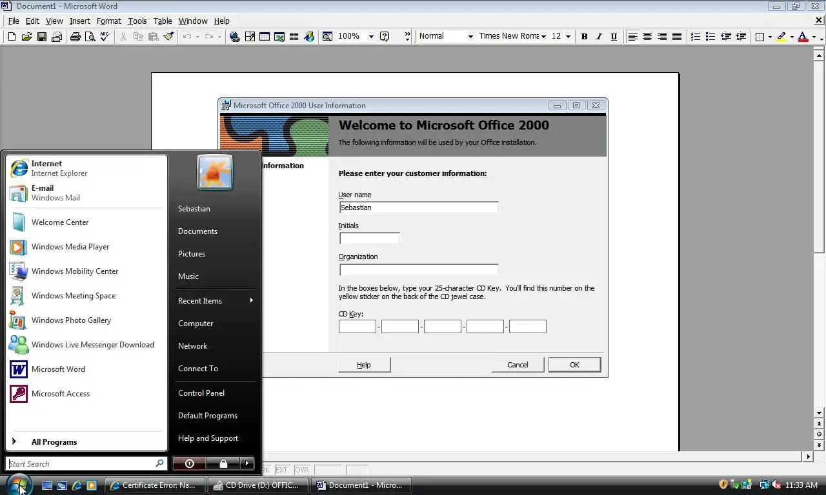Open the highlight color dropdown arrow
This screenshot has height=495, width=826.
coord(792,37)
